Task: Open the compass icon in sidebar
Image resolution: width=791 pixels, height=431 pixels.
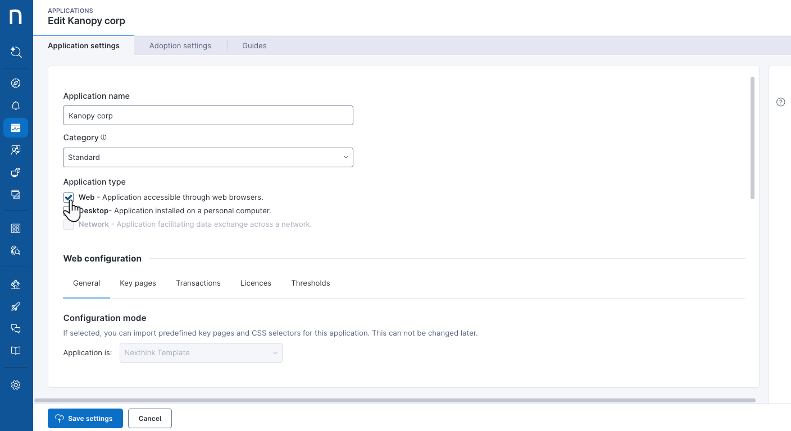Action: 16,83
